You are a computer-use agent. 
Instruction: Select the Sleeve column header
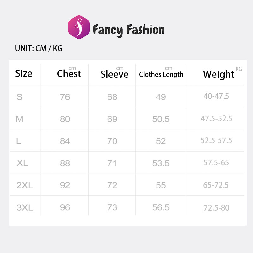(114, 74)
